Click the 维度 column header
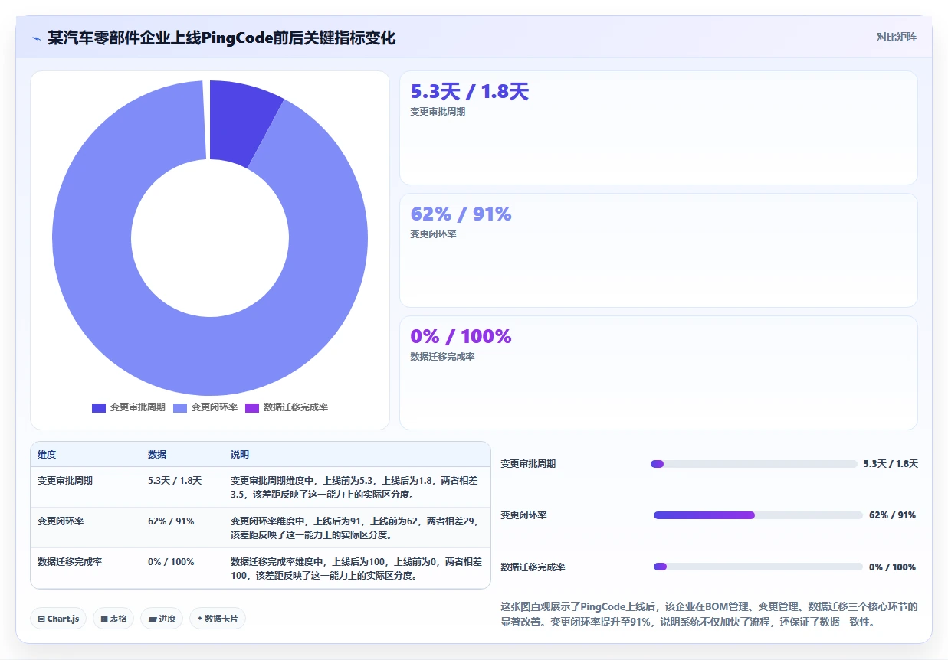 tap(47, 455)
